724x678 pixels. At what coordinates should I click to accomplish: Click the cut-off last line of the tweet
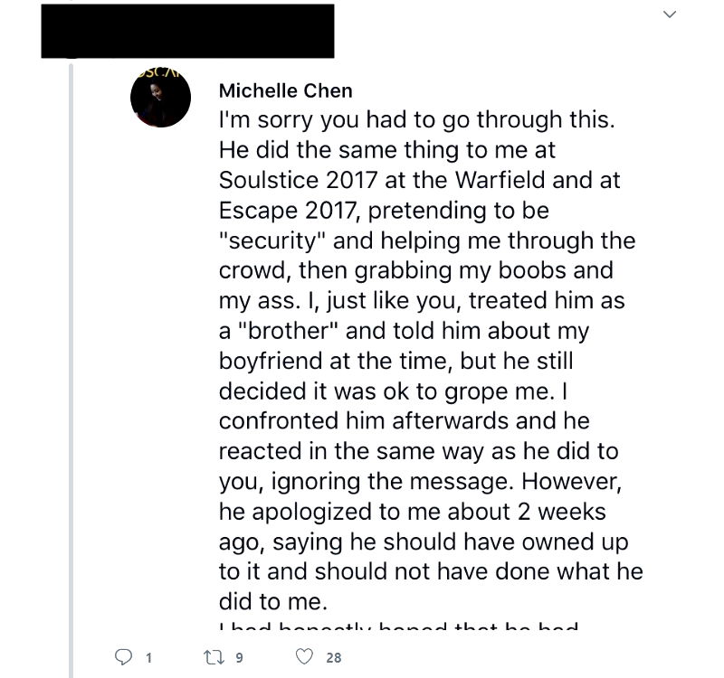398,626
